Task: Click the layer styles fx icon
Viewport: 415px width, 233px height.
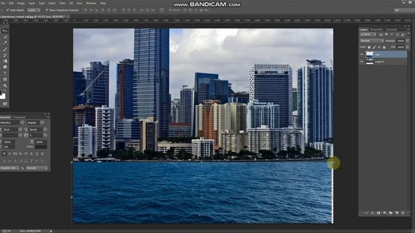Action: pyautogui.click(x=372, y=213)
